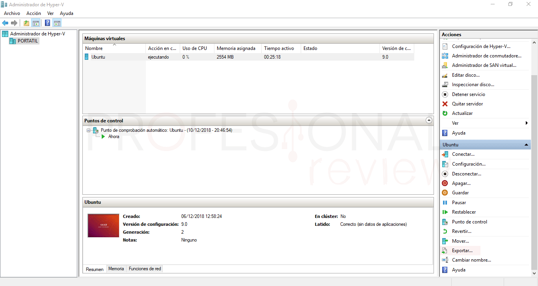Screen dimensions: 538x286
Task: Switch to the Memoria tab
Action: (116, 269)
